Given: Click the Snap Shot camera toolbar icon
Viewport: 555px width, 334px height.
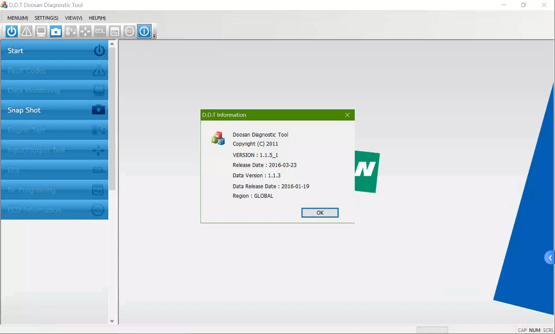Looking at the screenshot, I should (56, 31).
